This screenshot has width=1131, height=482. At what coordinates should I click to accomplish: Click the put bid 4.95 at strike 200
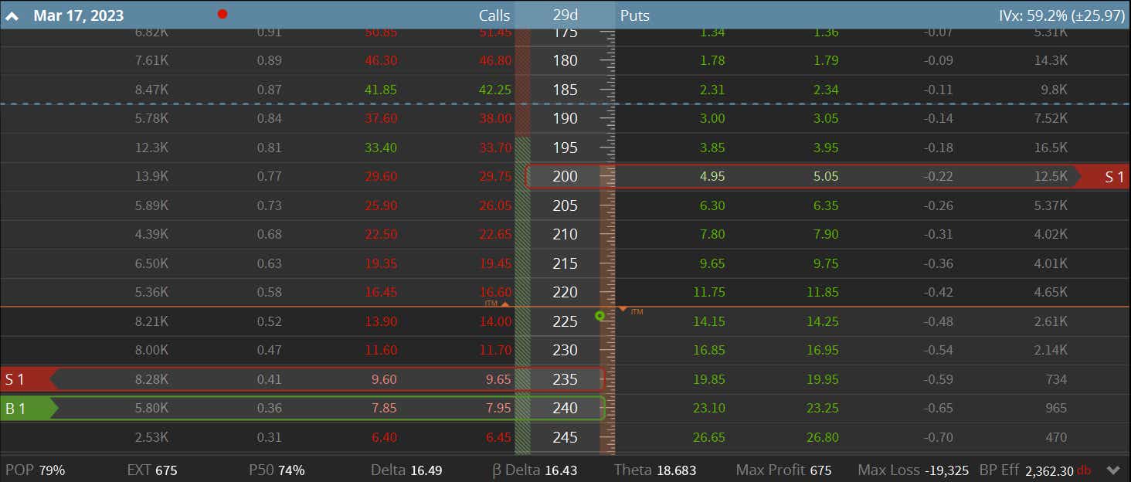[x=712, y=176]
